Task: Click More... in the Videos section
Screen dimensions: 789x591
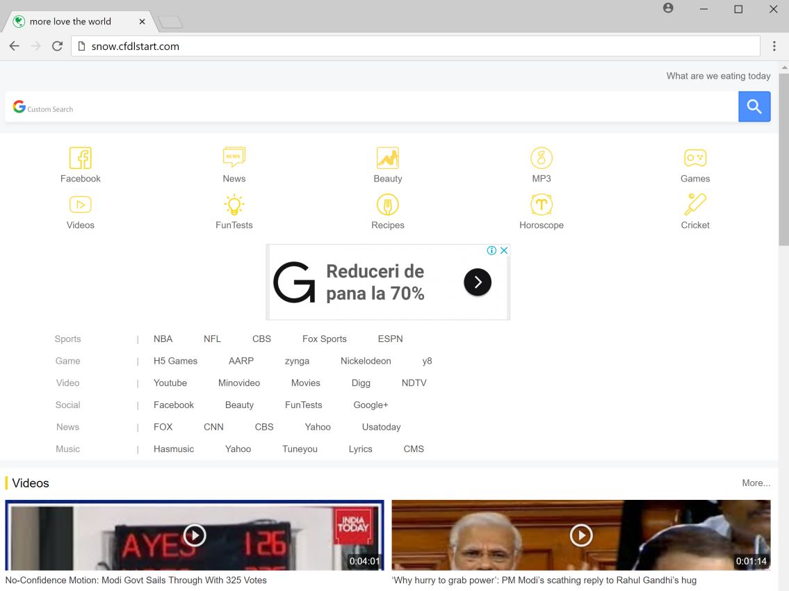Action: (x=756, y=483)
